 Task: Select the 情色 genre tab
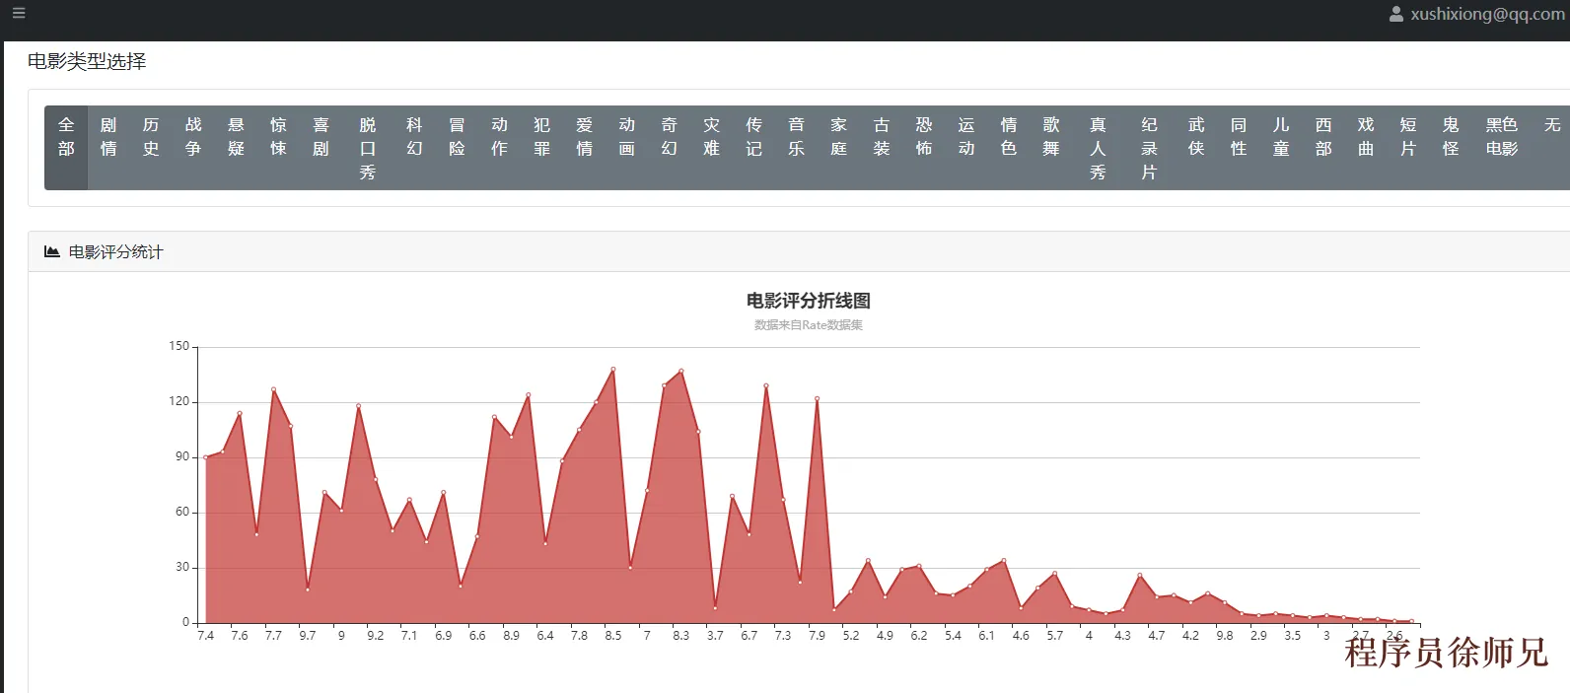point(1008,148)
